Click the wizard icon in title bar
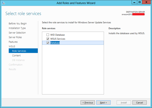Screen dimensions: 152x108 click(x=4, y=3)
